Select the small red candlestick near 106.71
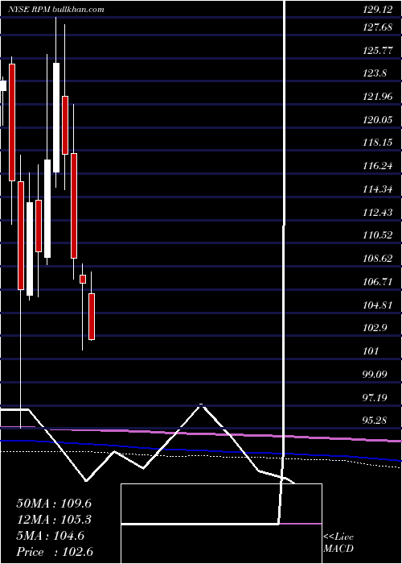Image resolution: width=402 pixels, height=564 pixels. [x=83, y=279]
